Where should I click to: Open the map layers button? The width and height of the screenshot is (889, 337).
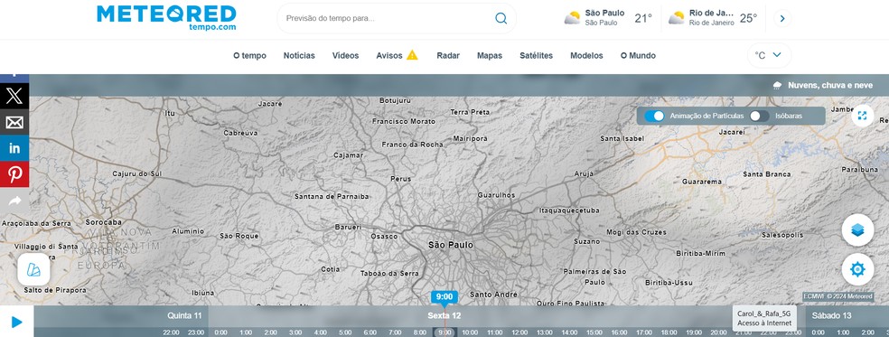[857, 230]
